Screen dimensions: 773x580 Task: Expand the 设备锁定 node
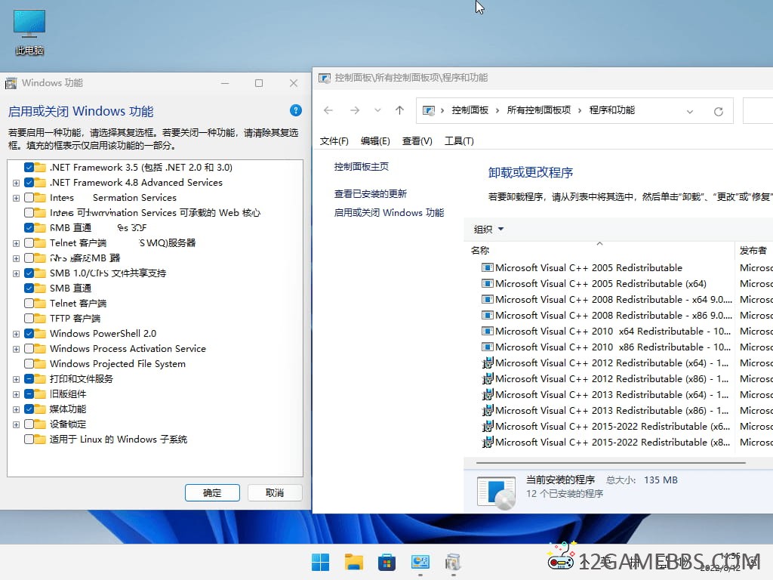[x=17, y=424]
